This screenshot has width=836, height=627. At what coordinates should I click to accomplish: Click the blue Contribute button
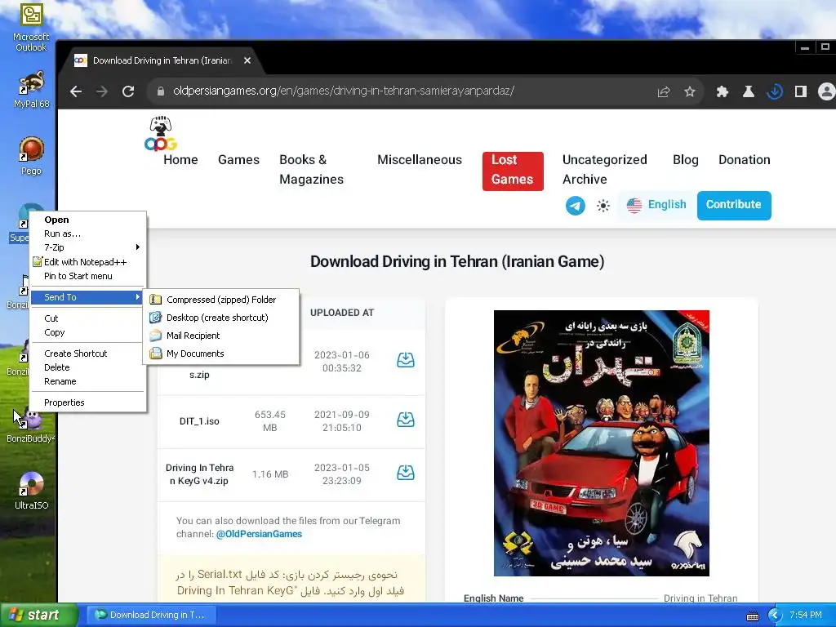point(734,205)
